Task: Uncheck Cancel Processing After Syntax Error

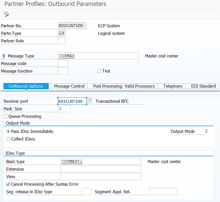Action: pyautogui.click(x=8, y=184)
